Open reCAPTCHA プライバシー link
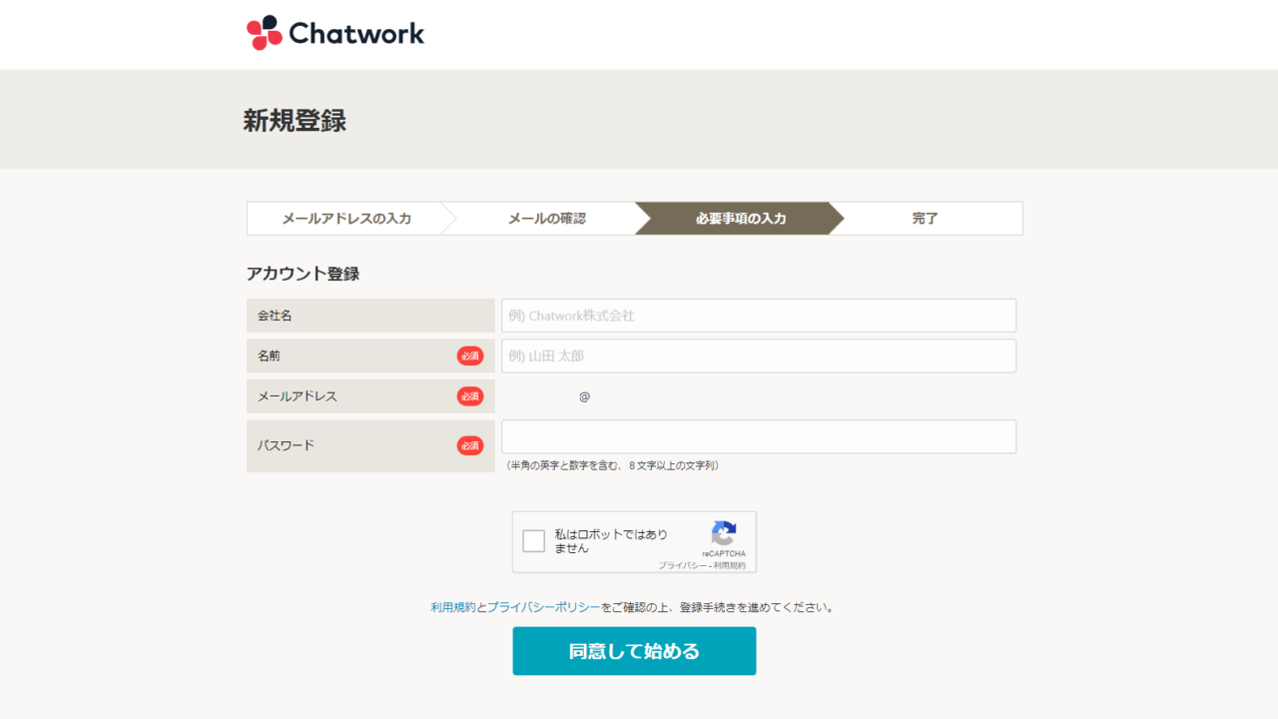The height and width of the screenshot is (719, 1278). click(682, 565)
